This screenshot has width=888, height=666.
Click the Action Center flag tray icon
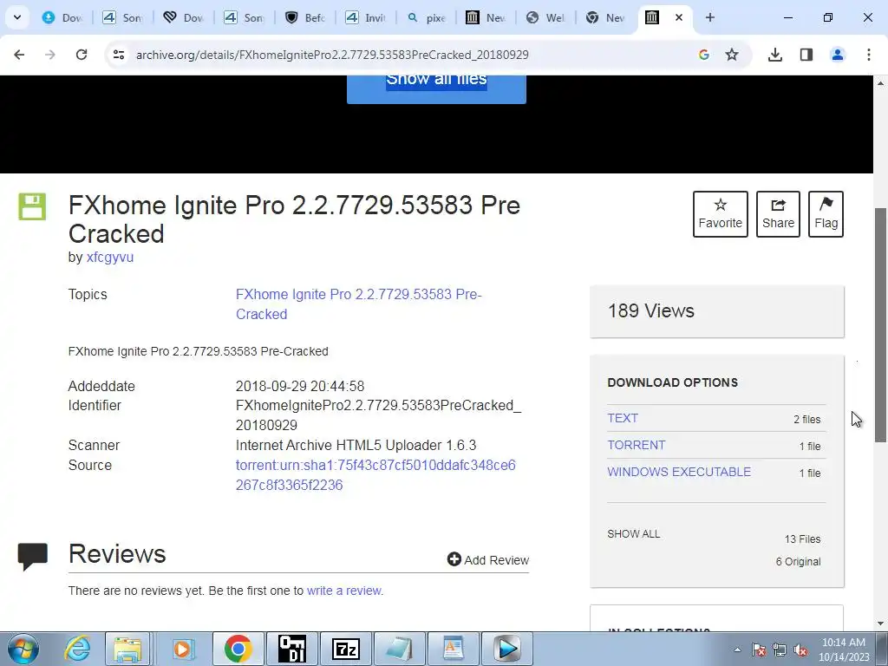[759, 650]
